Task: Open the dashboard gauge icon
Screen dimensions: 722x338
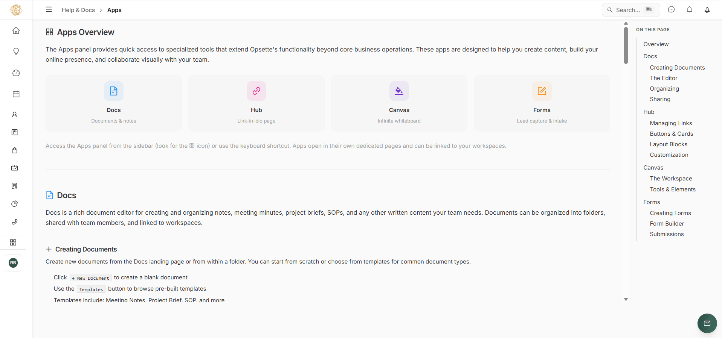Action: [16, 73]
